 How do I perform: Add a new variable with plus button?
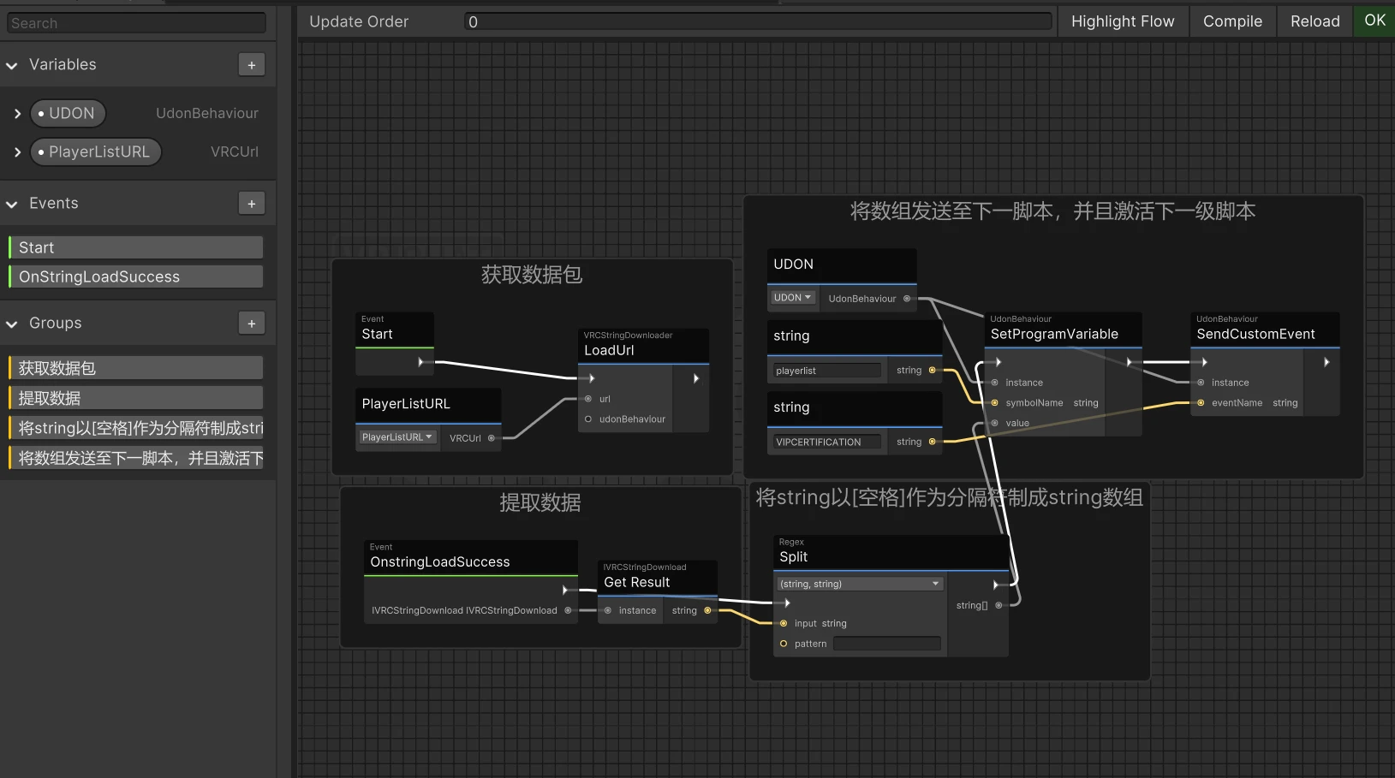tap(251, 65)
